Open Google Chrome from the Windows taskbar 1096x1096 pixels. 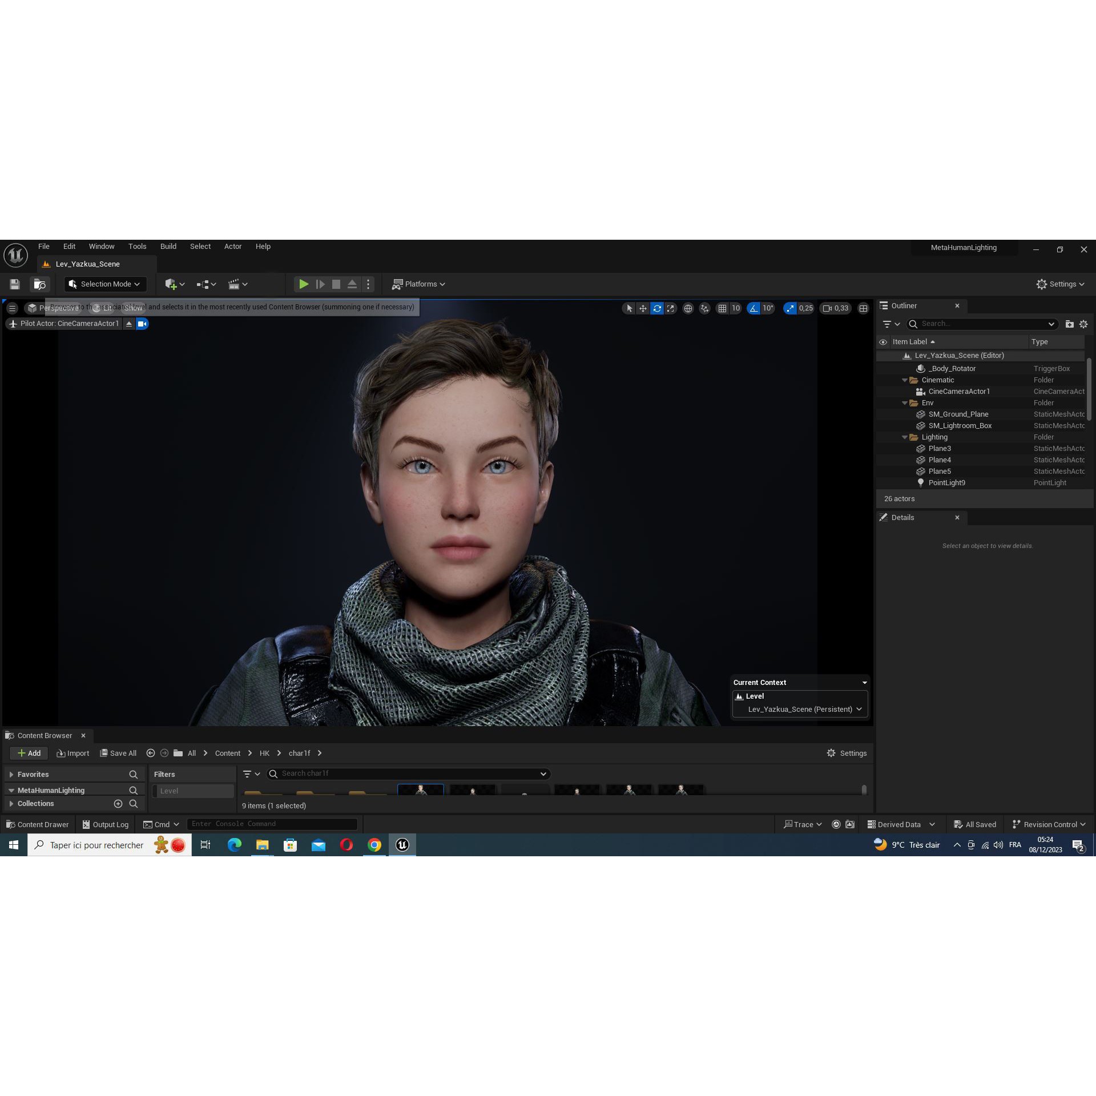point(374,845)
